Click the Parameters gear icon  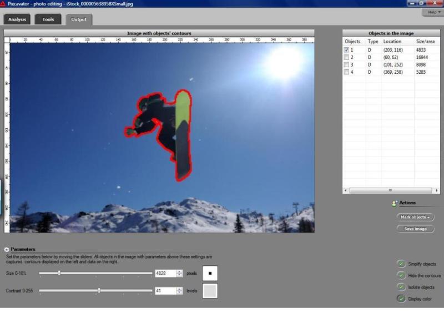[x=7, y=250]
